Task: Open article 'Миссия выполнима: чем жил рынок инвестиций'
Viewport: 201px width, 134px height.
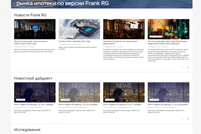Action: [31, 43]
